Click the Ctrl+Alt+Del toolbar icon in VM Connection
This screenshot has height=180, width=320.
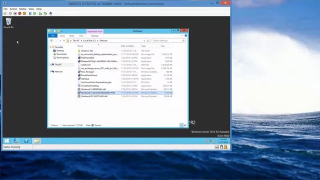[5, 13]
